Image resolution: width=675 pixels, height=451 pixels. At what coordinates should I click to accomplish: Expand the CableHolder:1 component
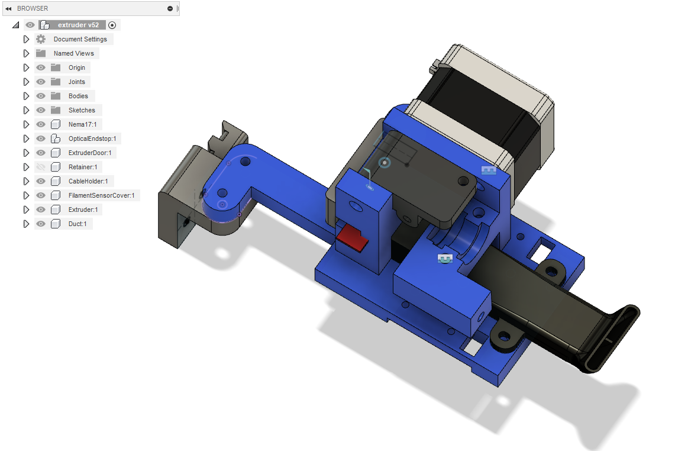coord(26,181)
